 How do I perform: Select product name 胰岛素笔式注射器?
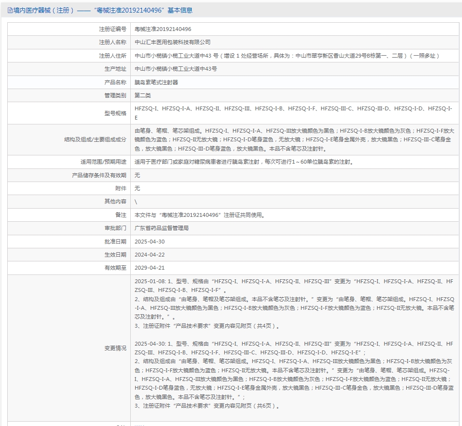click(156, 82)
